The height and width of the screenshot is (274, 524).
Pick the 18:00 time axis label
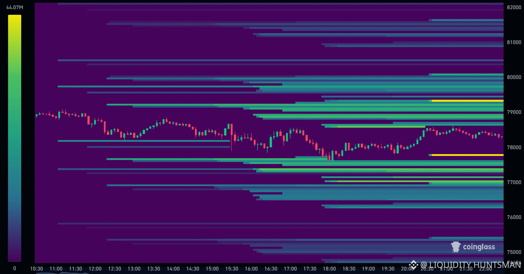click(x=329, y=269)
